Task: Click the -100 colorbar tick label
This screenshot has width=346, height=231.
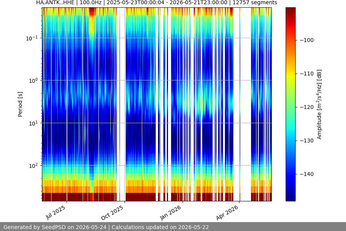Action: point(307,40)
